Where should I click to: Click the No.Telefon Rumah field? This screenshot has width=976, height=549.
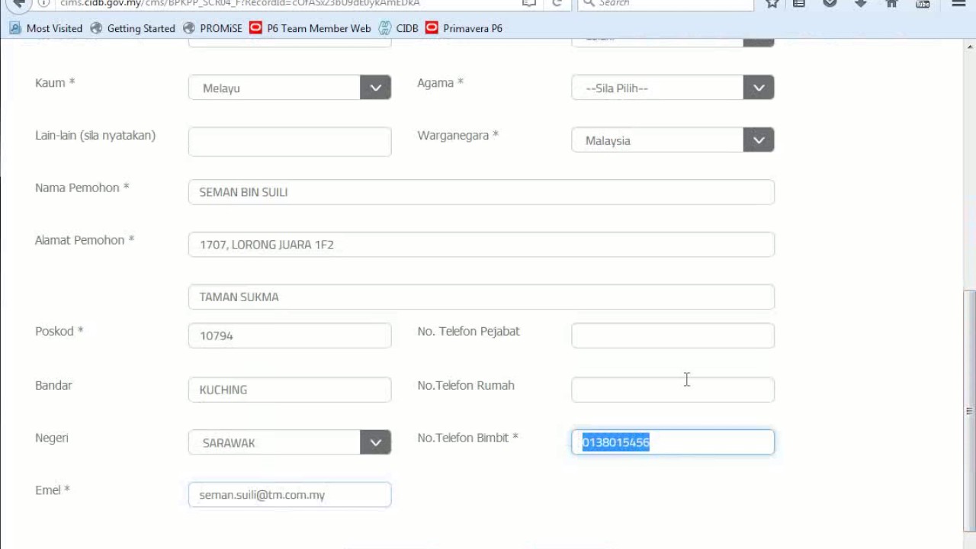coord(673,390)
